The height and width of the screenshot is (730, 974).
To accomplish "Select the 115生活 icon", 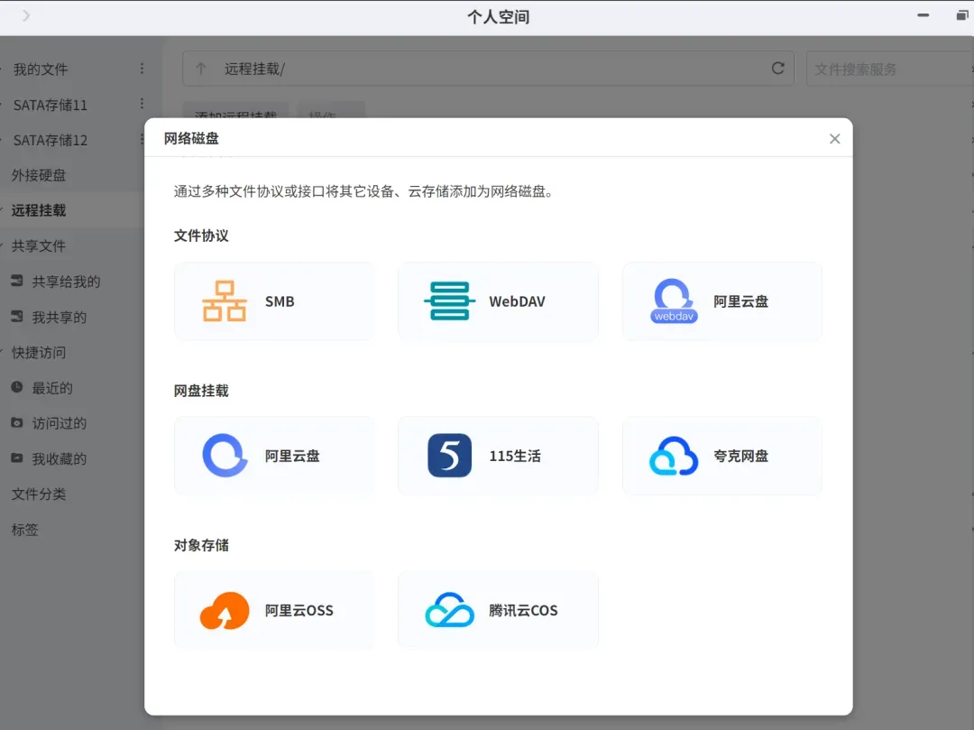I will click(449, 456).
